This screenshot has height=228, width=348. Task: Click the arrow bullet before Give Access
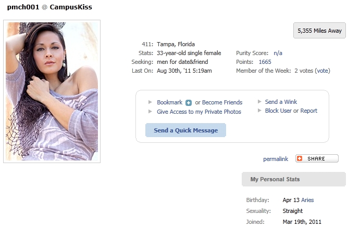[150, 112]
